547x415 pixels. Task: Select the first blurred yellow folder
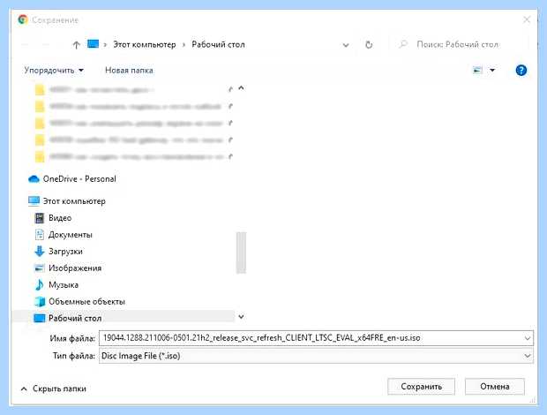tap(40, 90)
